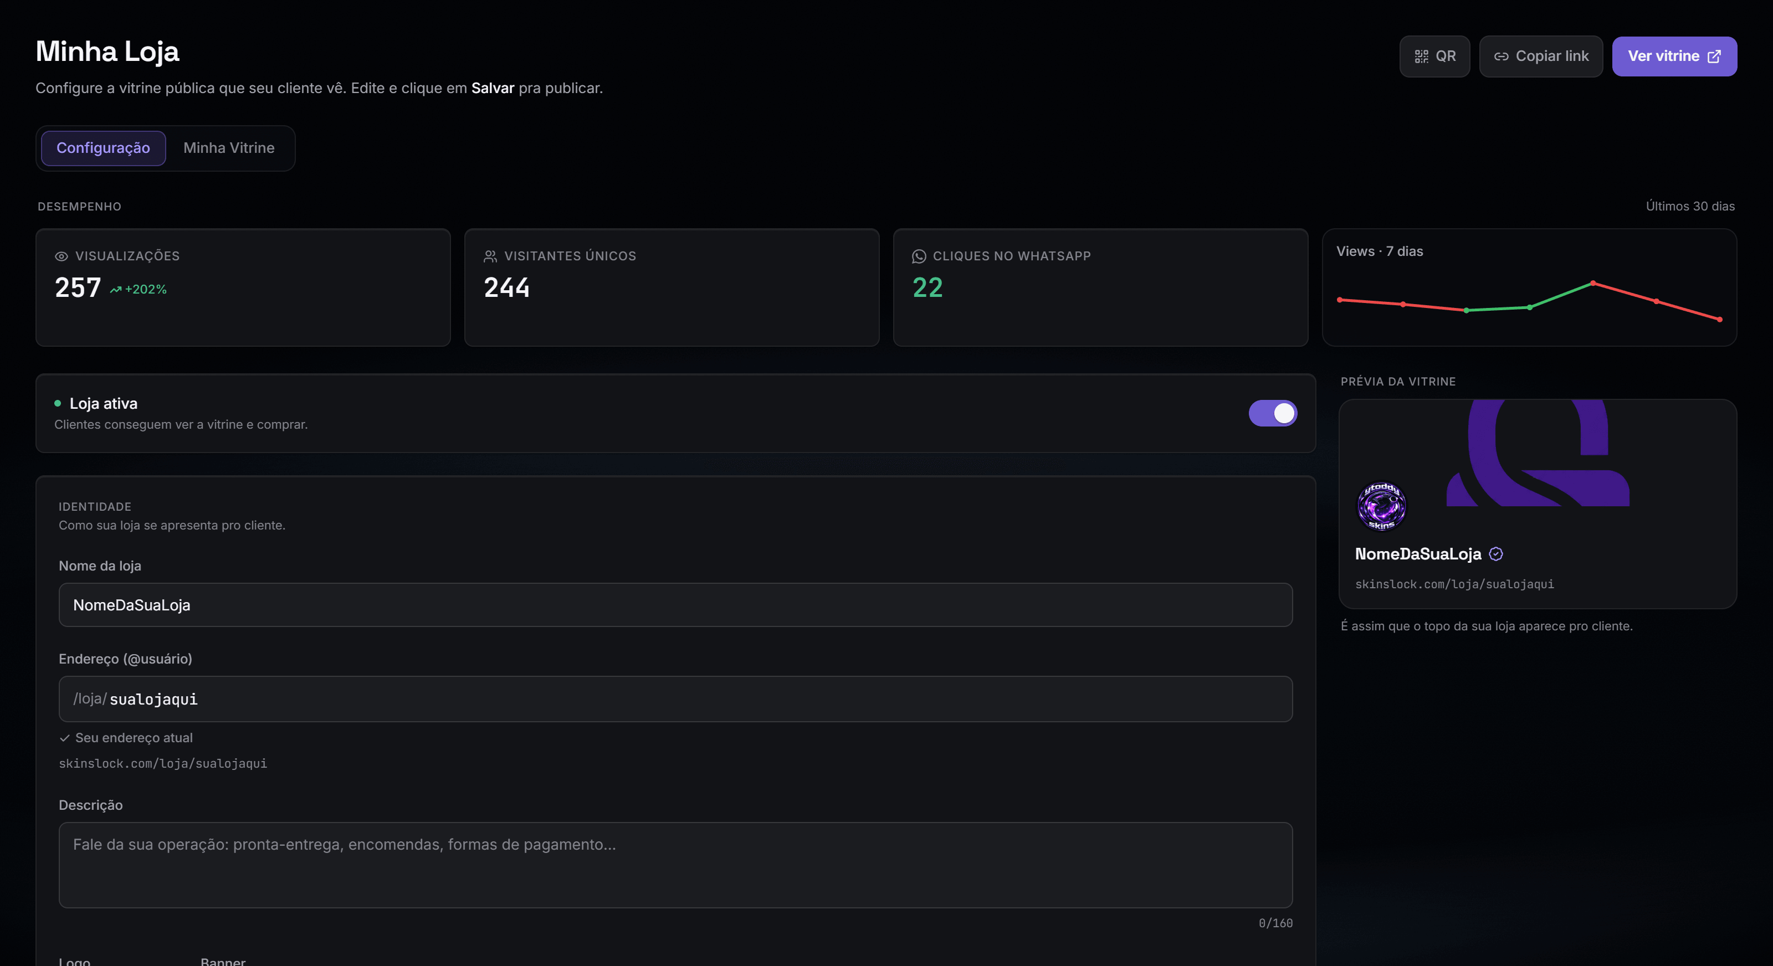
Task: Click the eye icon beside Visualizações
Action: pyautogui.click(x=62, y=256)
